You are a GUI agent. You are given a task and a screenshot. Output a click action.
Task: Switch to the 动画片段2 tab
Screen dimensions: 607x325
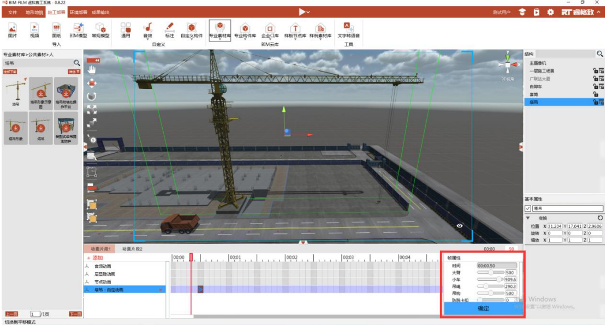pos(133,249)
